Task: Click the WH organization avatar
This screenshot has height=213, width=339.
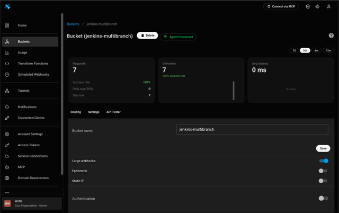Action: click(7, 203)
